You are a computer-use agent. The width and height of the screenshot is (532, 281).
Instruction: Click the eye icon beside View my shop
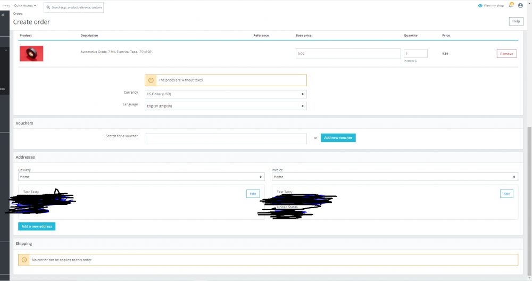[480, 5]
